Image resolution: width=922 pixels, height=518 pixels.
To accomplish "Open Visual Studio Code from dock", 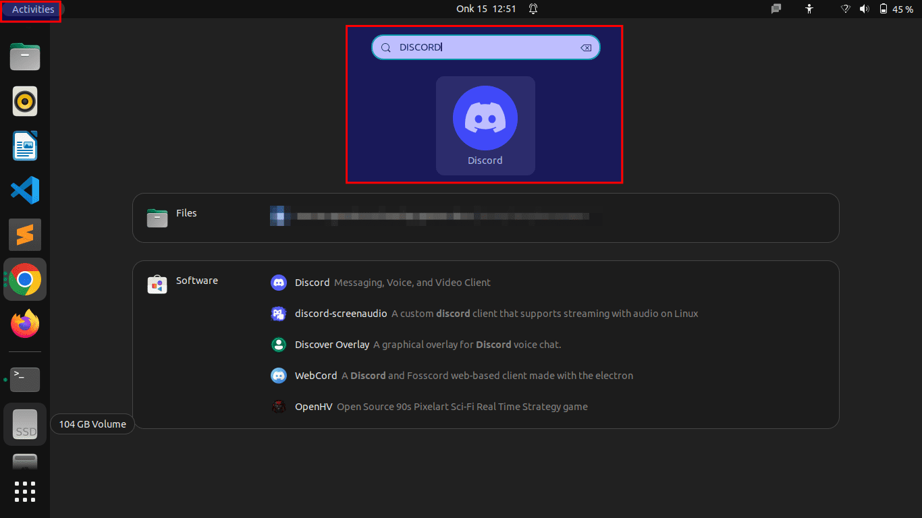I will (x=25, y=190).
